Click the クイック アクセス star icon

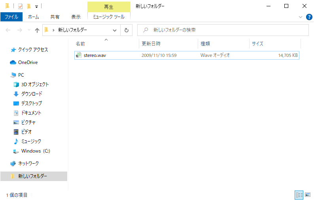(13, 50)
